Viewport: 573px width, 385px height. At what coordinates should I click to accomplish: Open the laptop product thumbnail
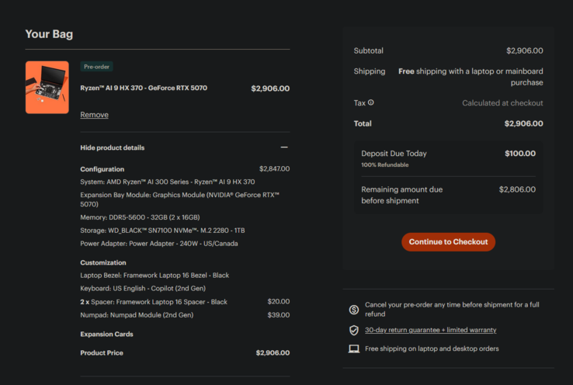click(47, 88)
